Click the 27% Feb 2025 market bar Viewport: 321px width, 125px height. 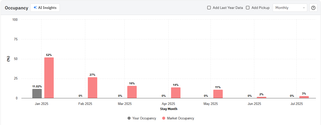tap(92, 88)
